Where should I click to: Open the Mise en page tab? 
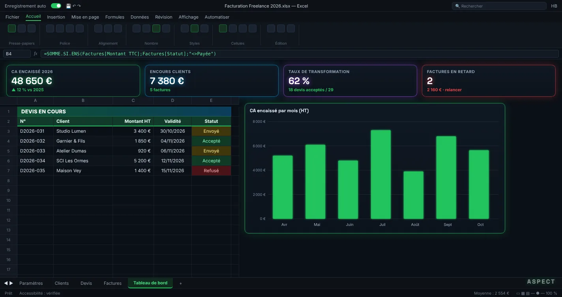[x=85, y=17]
